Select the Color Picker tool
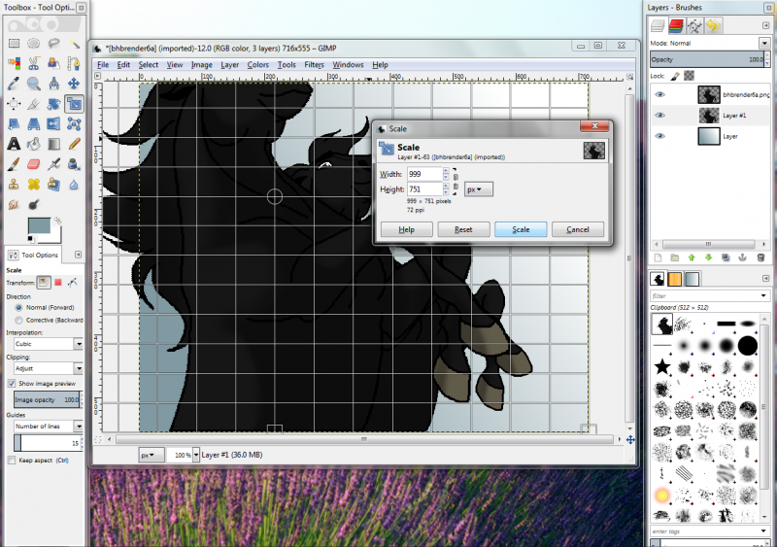Viewport: 777px width, 547px height. click(14, 84)
